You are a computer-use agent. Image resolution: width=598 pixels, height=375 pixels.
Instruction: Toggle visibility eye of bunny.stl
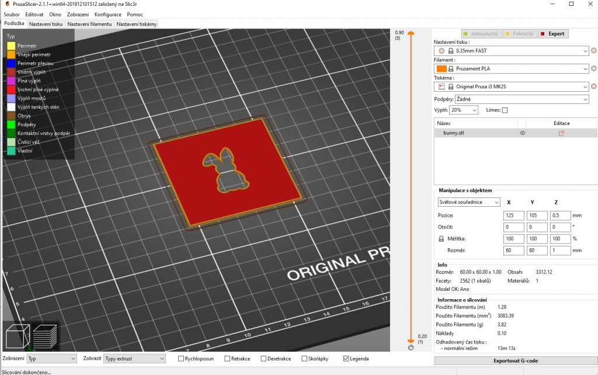coord(523,133)
